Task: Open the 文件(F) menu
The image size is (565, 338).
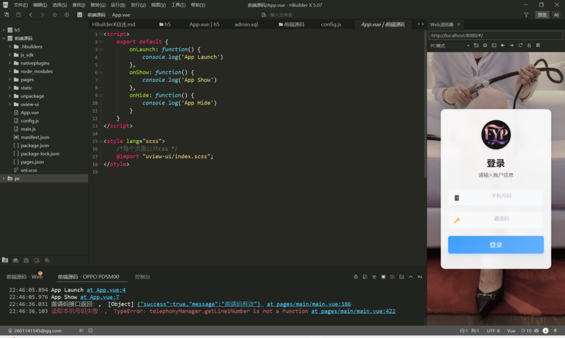Action: (20, 5)
